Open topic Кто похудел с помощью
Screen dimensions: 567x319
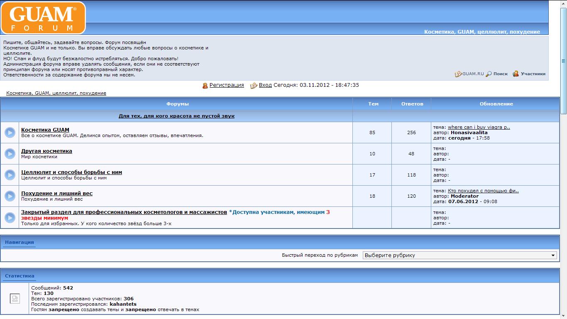(x=483, y=191)
